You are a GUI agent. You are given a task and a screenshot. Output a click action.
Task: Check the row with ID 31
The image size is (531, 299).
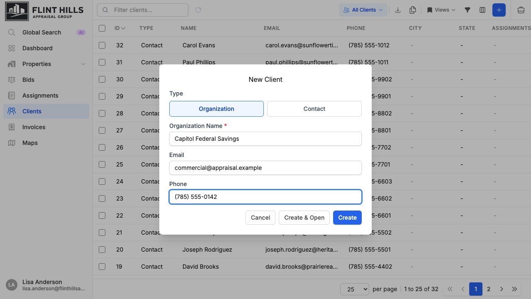pos(102,62)
